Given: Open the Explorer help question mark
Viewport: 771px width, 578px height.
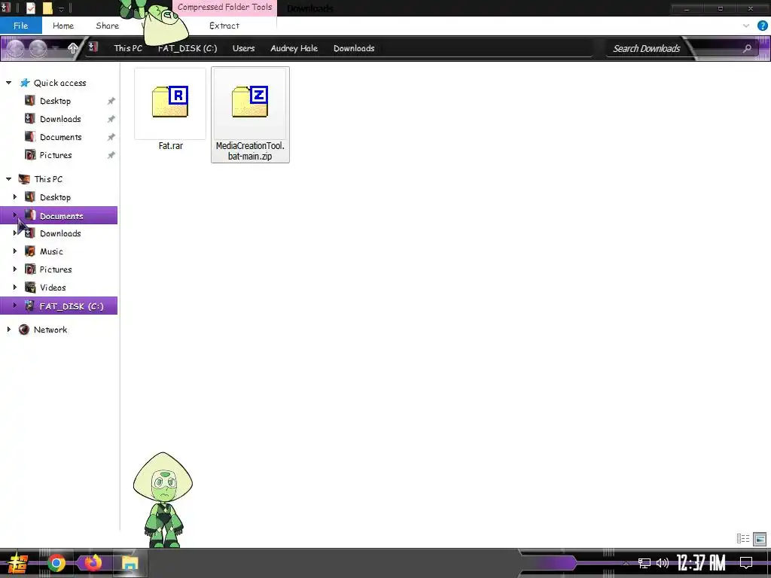Looking at the screenshot, I should 762,26.
